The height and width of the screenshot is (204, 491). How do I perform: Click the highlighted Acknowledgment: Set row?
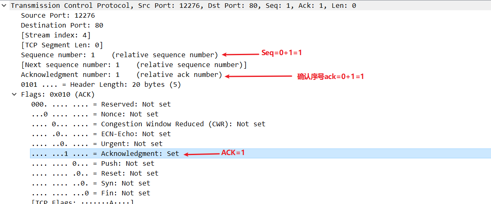261,153
